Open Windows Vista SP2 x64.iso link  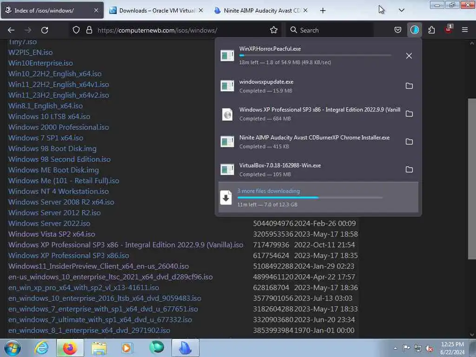52,234
